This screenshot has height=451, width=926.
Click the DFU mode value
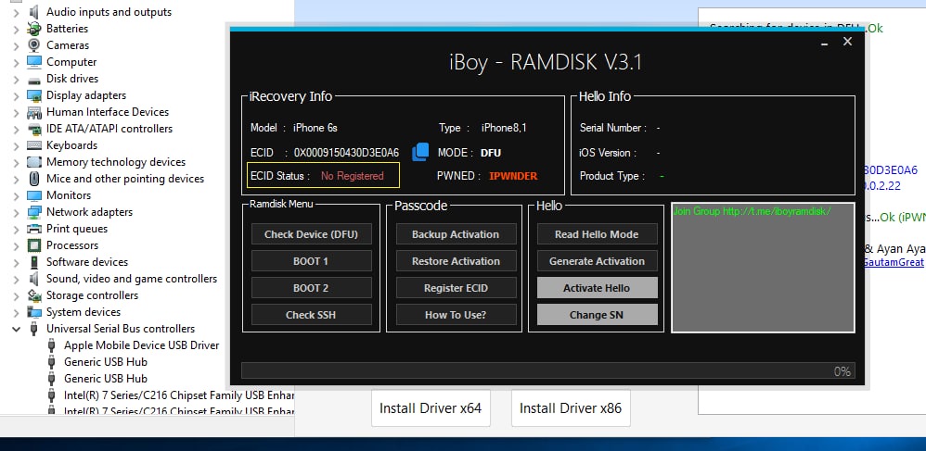coord(491,153)
